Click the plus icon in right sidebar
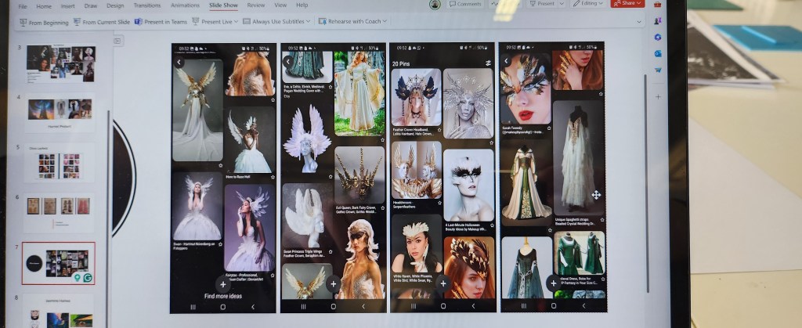The image size is (802, 328). pyautogui.click(x=659, y=96)
